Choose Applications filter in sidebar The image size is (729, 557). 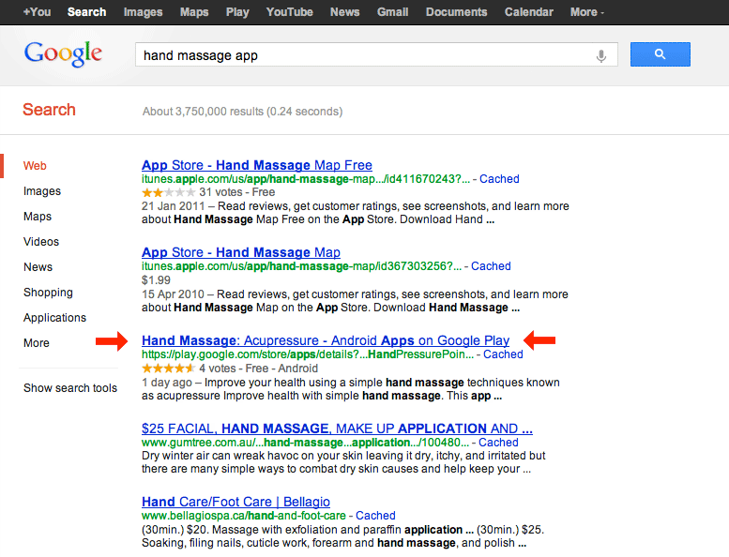[x=54, y=318]
